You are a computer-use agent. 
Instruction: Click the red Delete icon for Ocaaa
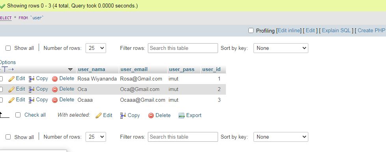point(55,100)
